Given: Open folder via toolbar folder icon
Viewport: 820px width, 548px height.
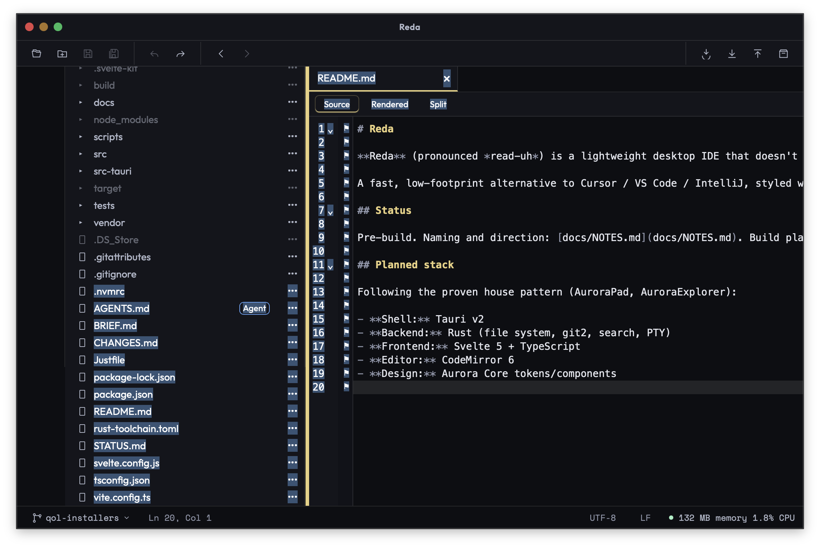Looking at the screenshot, I should click(36, 54).
